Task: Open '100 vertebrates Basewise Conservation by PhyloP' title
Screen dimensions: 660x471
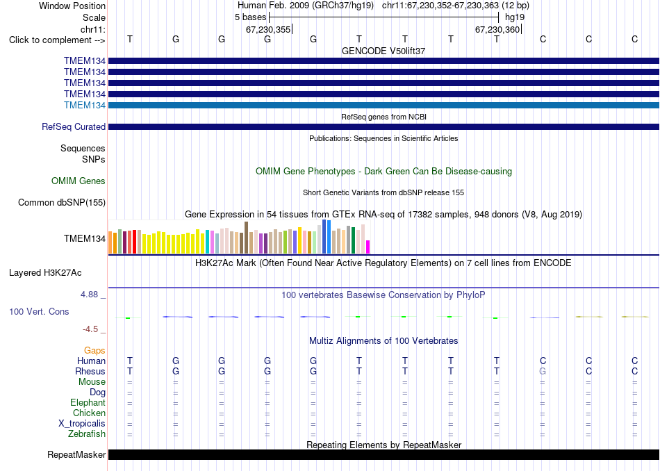Action: (383, 295)
